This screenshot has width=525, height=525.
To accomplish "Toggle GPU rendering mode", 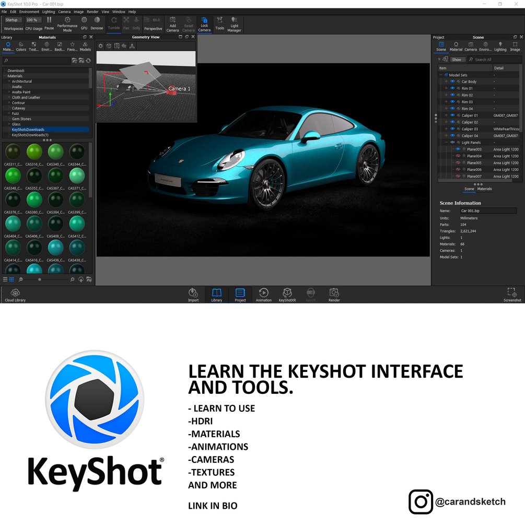I will click(84, 24).
